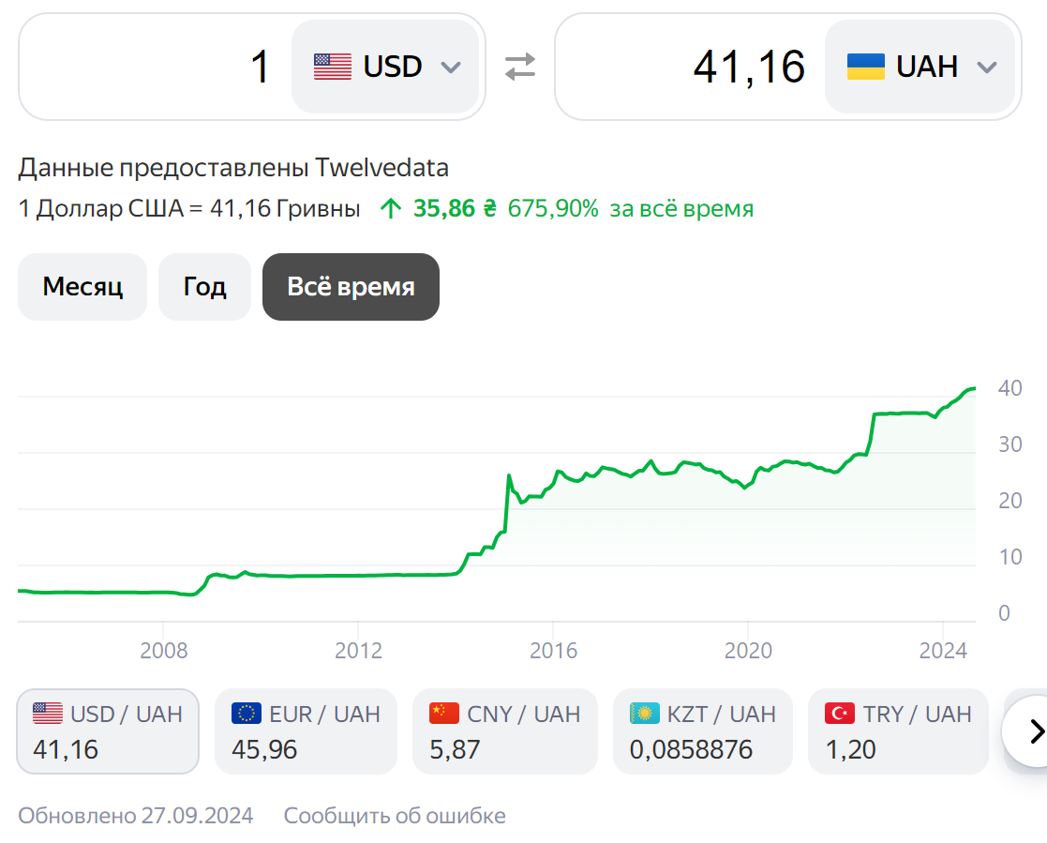Click the Kazakhstan flag on KZT / UAH card
Viewport: 1047px width, 843px height.
coord(644,714)
